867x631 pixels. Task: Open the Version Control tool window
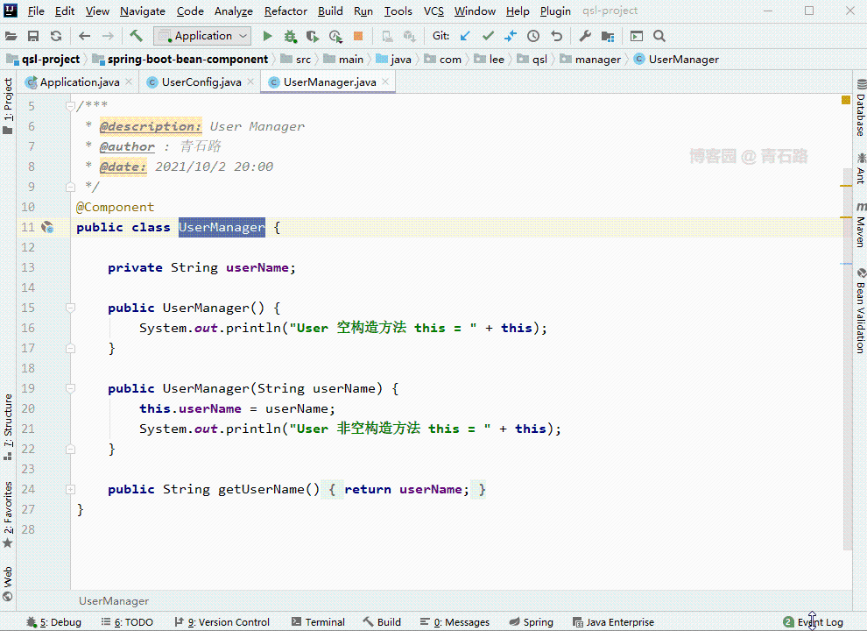(x=222, y=622)
